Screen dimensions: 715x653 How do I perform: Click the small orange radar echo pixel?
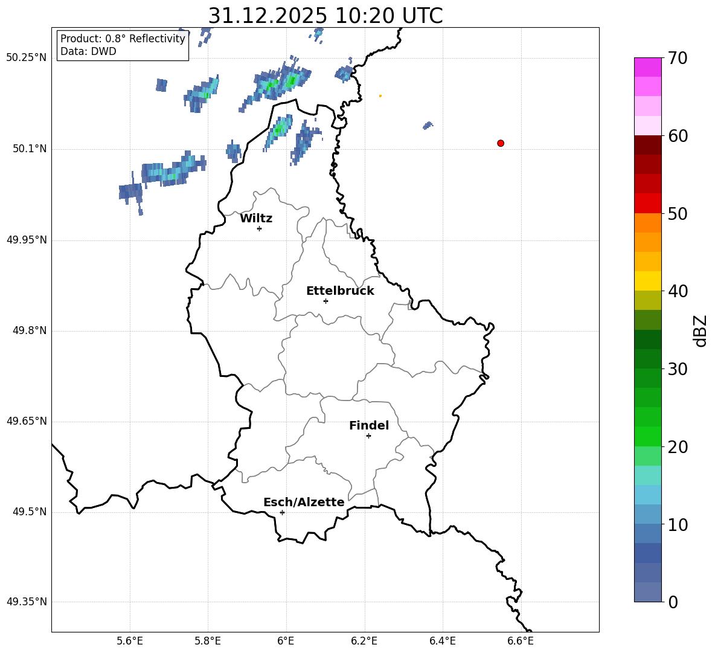click(380, 96)
